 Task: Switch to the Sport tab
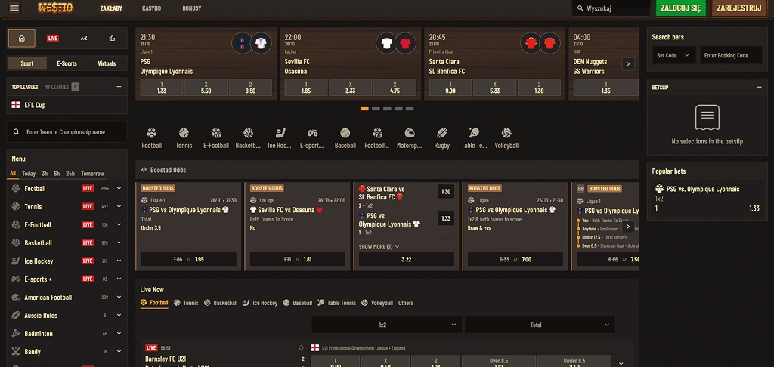pos(27,63)
